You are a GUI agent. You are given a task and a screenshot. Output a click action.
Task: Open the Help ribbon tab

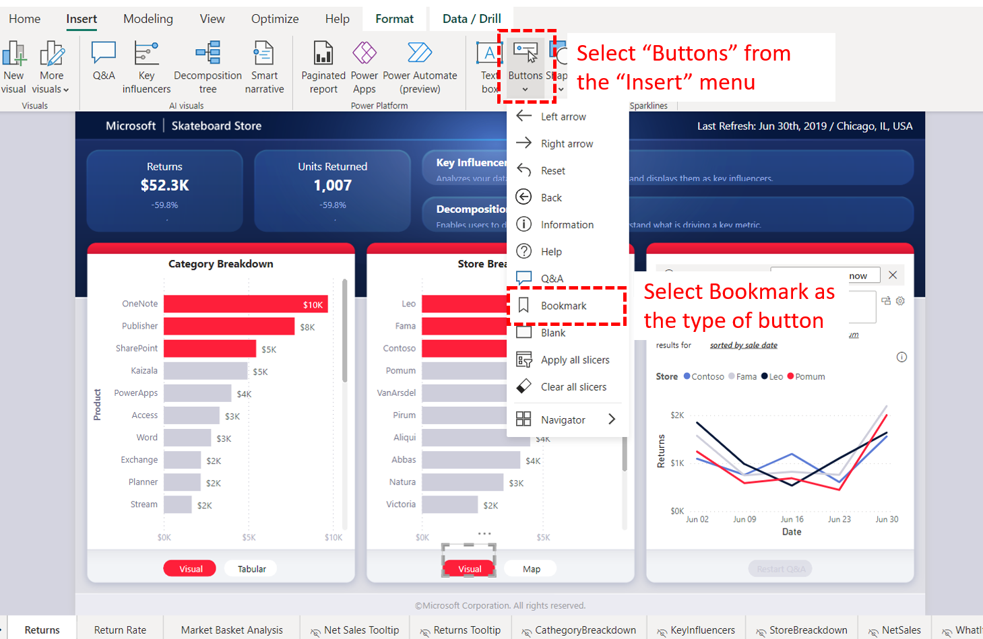[337, 19]
